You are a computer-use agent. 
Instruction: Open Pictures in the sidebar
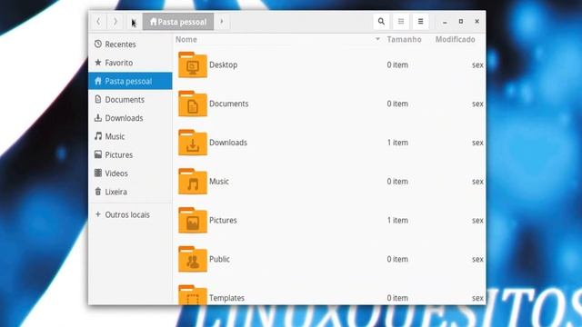point(130,154)
